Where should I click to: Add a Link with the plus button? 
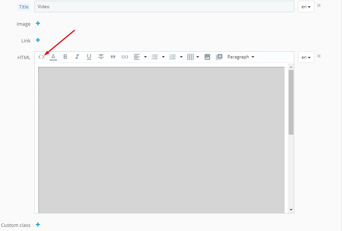click(x=38, y=40)
